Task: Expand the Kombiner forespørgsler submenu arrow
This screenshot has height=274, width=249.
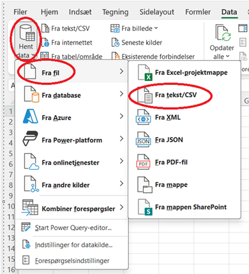Action: coord(121,207)
